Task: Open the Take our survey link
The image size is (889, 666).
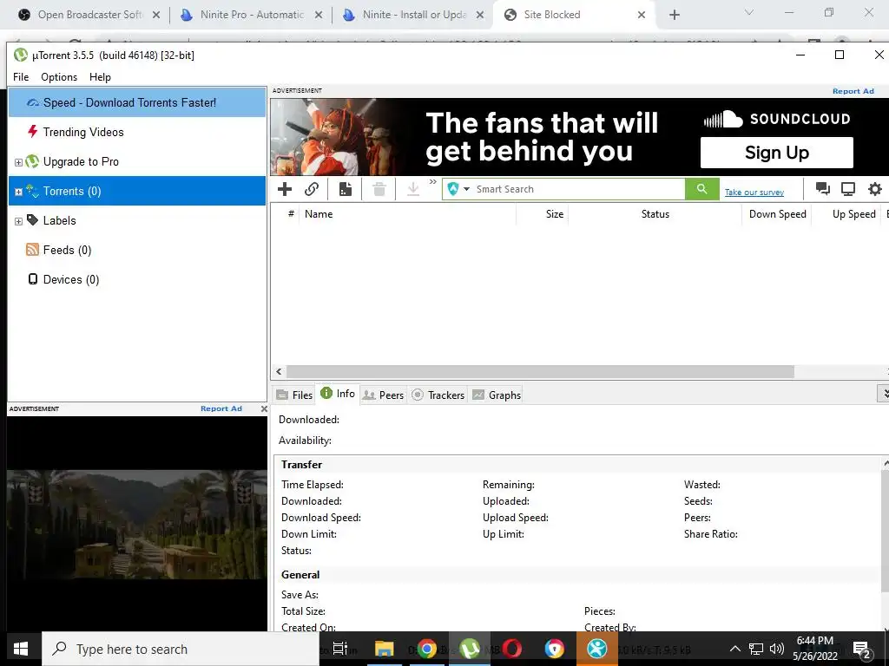Action: click(754, 193)
